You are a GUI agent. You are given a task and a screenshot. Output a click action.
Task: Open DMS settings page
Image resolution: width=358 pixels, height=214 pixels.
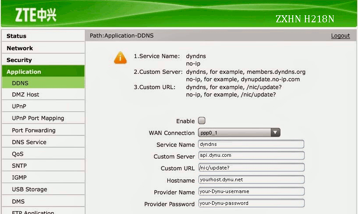click(43, 201)
